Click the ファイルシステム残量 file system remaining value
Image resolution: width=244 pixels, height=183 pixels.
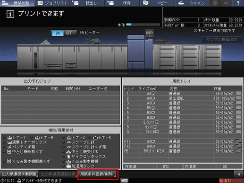pyautogui.click(x=236, y=25)
